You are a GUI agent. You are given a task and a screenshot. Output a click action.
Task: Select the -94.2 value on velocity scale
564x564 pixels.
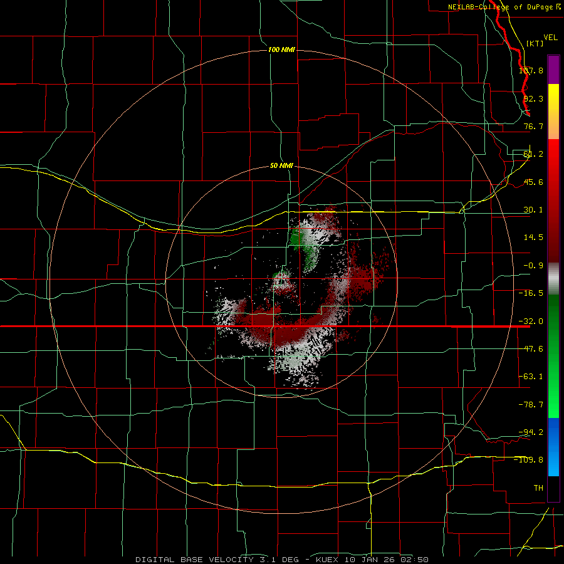[531, 432]
